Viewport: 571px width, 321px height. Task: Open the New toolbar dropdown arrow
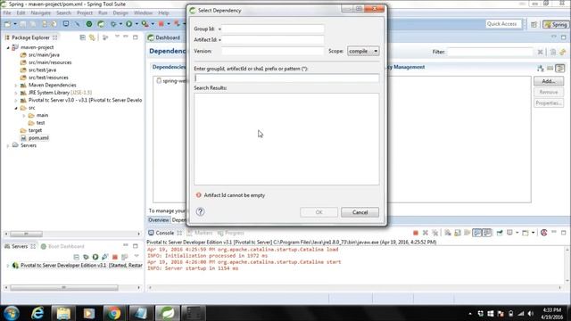[x=15, y=24]
